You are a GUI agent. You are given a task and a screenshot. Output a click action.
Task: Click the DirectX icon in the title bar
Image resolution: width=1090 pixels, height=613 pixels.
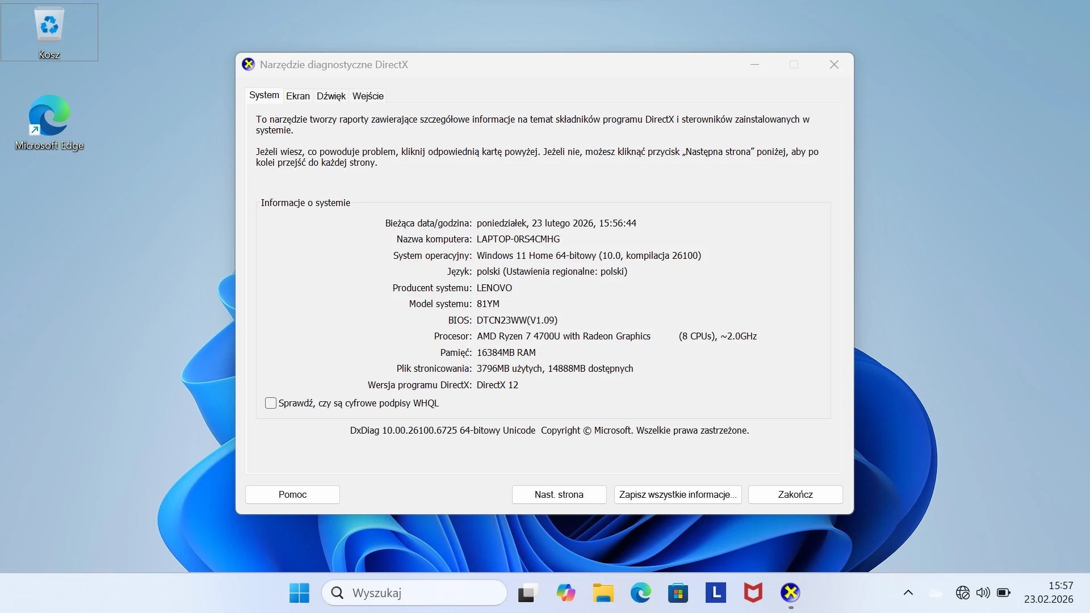[248, 64]
